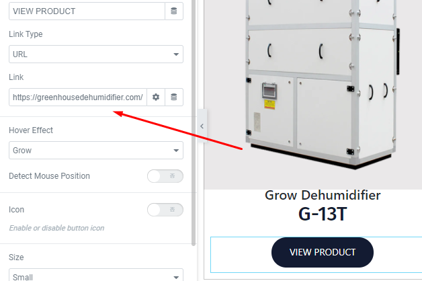422x281 pixels.
Task: Click the VIEW PRODUCT text input field
Action: click(x=87, y=11)
